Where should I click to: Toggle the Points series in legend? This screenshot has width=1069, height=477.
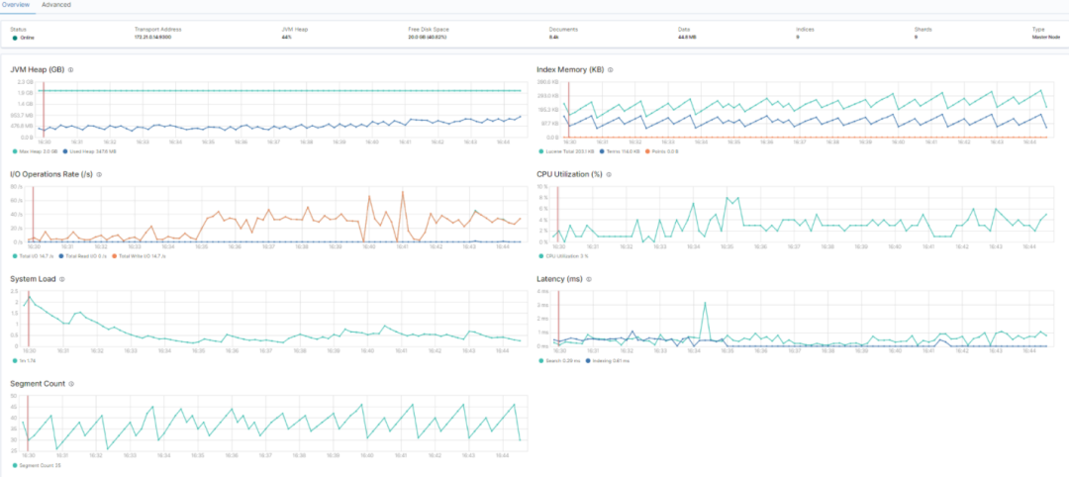click(x=663, y=151)
